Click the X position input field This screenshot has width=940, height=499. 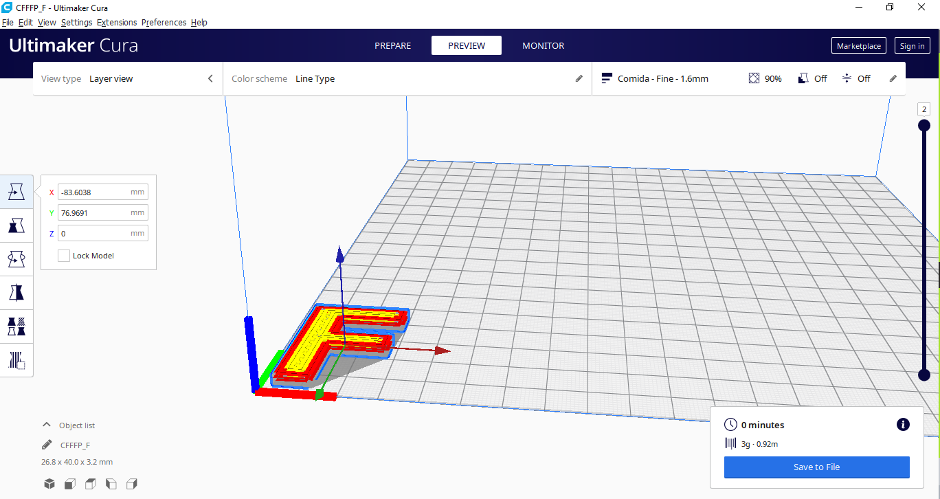click(x=103, y=192)
